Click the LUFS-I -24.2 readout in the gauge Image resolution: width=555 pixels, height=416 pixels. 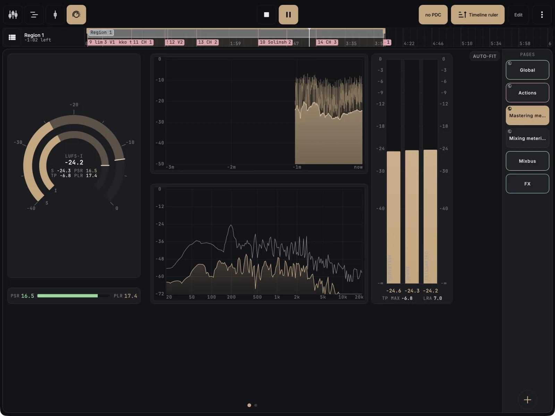point(74,159)
